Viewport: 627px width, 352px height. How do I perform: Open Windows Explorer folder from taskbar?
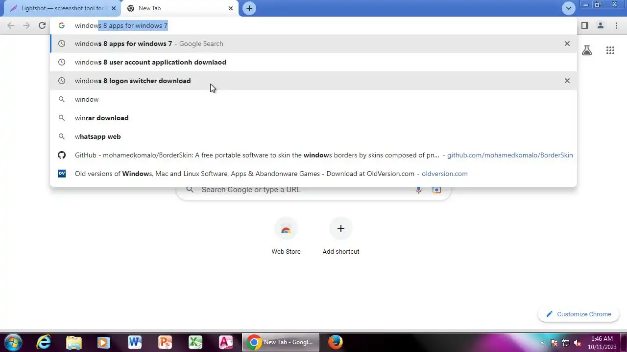pos(74,342)
